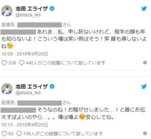Open reply bubble icon beside 136人
The width and height of the screenshot is (151, 139).
tap(19, 134)
